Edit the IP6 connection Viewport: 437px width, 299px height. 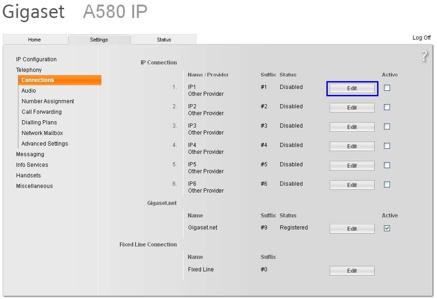[352, 185]
